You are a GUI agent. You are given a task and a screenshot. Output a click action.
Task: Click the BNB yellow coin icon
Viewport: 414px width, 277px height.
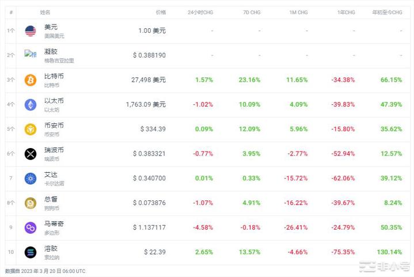[31, 129]
